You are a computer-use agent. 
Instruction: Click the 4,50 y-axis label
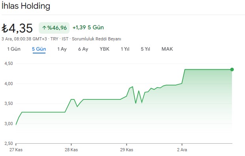point(9,64)
